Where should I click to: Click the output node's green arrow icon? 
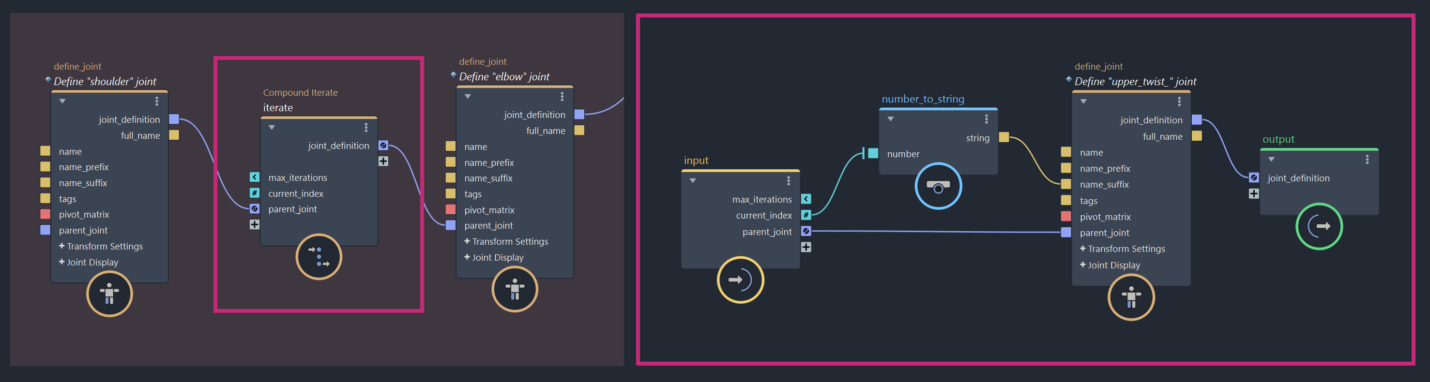tap(1319, 226)
